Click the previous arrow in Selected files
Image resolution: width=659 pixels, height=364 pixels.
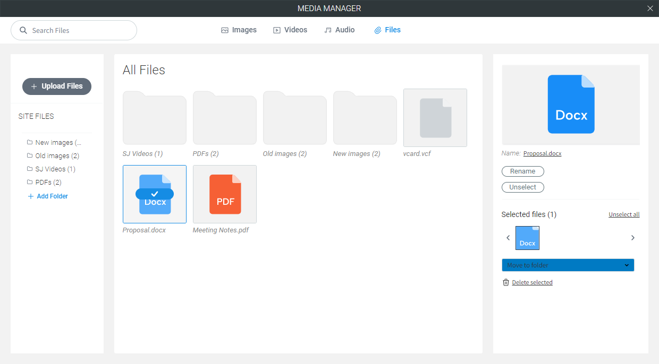(508, 238)
